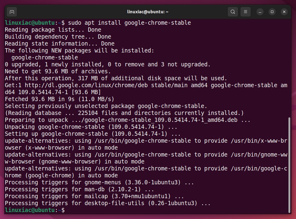Click the 'Fetched 93.6 MB in 9s' line
Screen dimensions: 296x219
[x=60, y=99]
